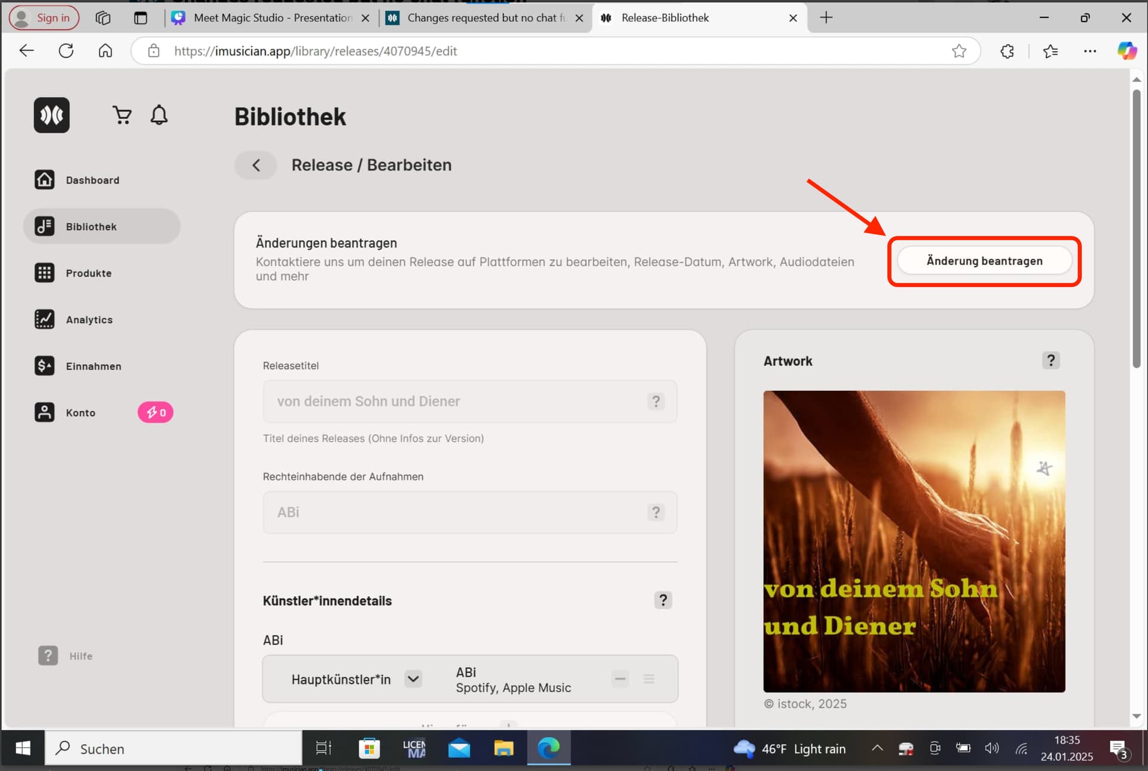
Task: Click the Releasetitel input field
Action: point(470,401)
